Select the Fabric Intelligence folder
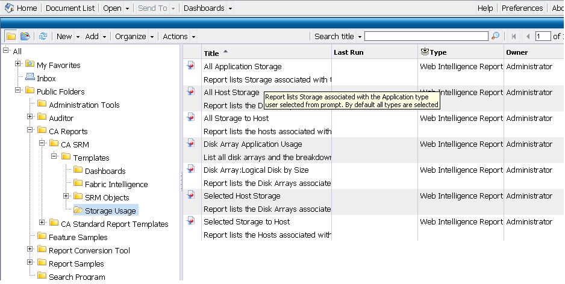The width and height of the screenshot is (565, 284). (x=116, y=184)
